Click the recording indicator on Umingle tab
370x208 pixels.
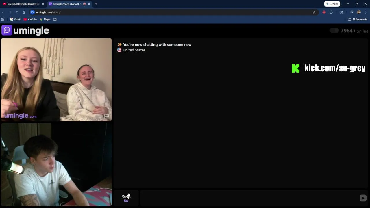pos(84,4)
